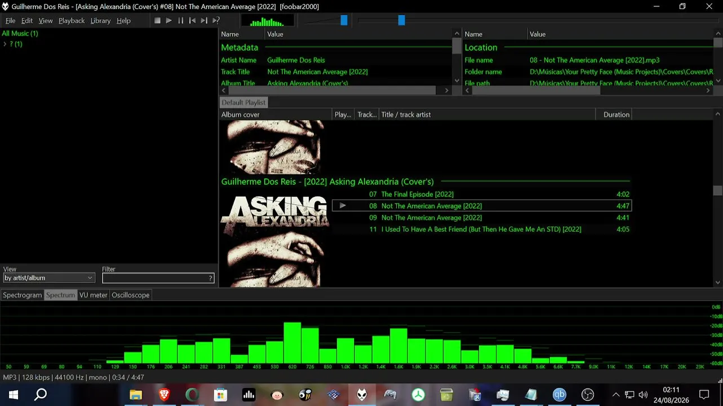The image size is (723, 406).
Task: Click the Metadata panel Name column header
Action: pyautogui.click(x=242, y=34)
